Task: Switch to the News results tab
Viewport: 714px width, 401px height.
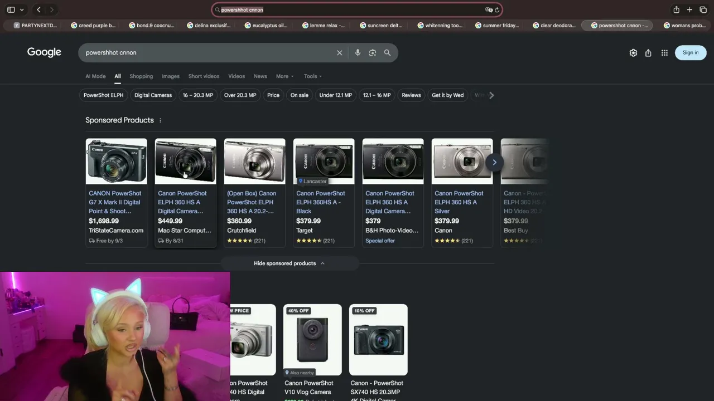Action: [x=260, y=76]
